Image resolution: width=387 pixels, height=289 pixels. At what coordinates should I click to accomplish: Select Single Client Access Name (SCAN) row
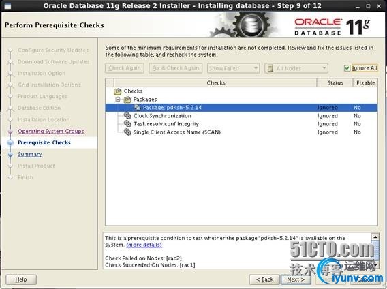coord(241,132)
